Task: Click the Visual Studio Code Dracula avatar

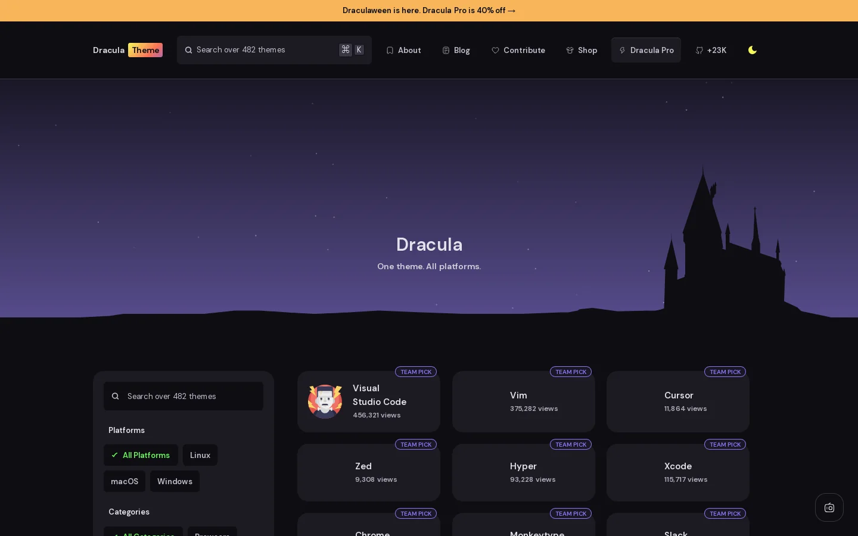Action: pyautogui.click(x=325, y=401)
